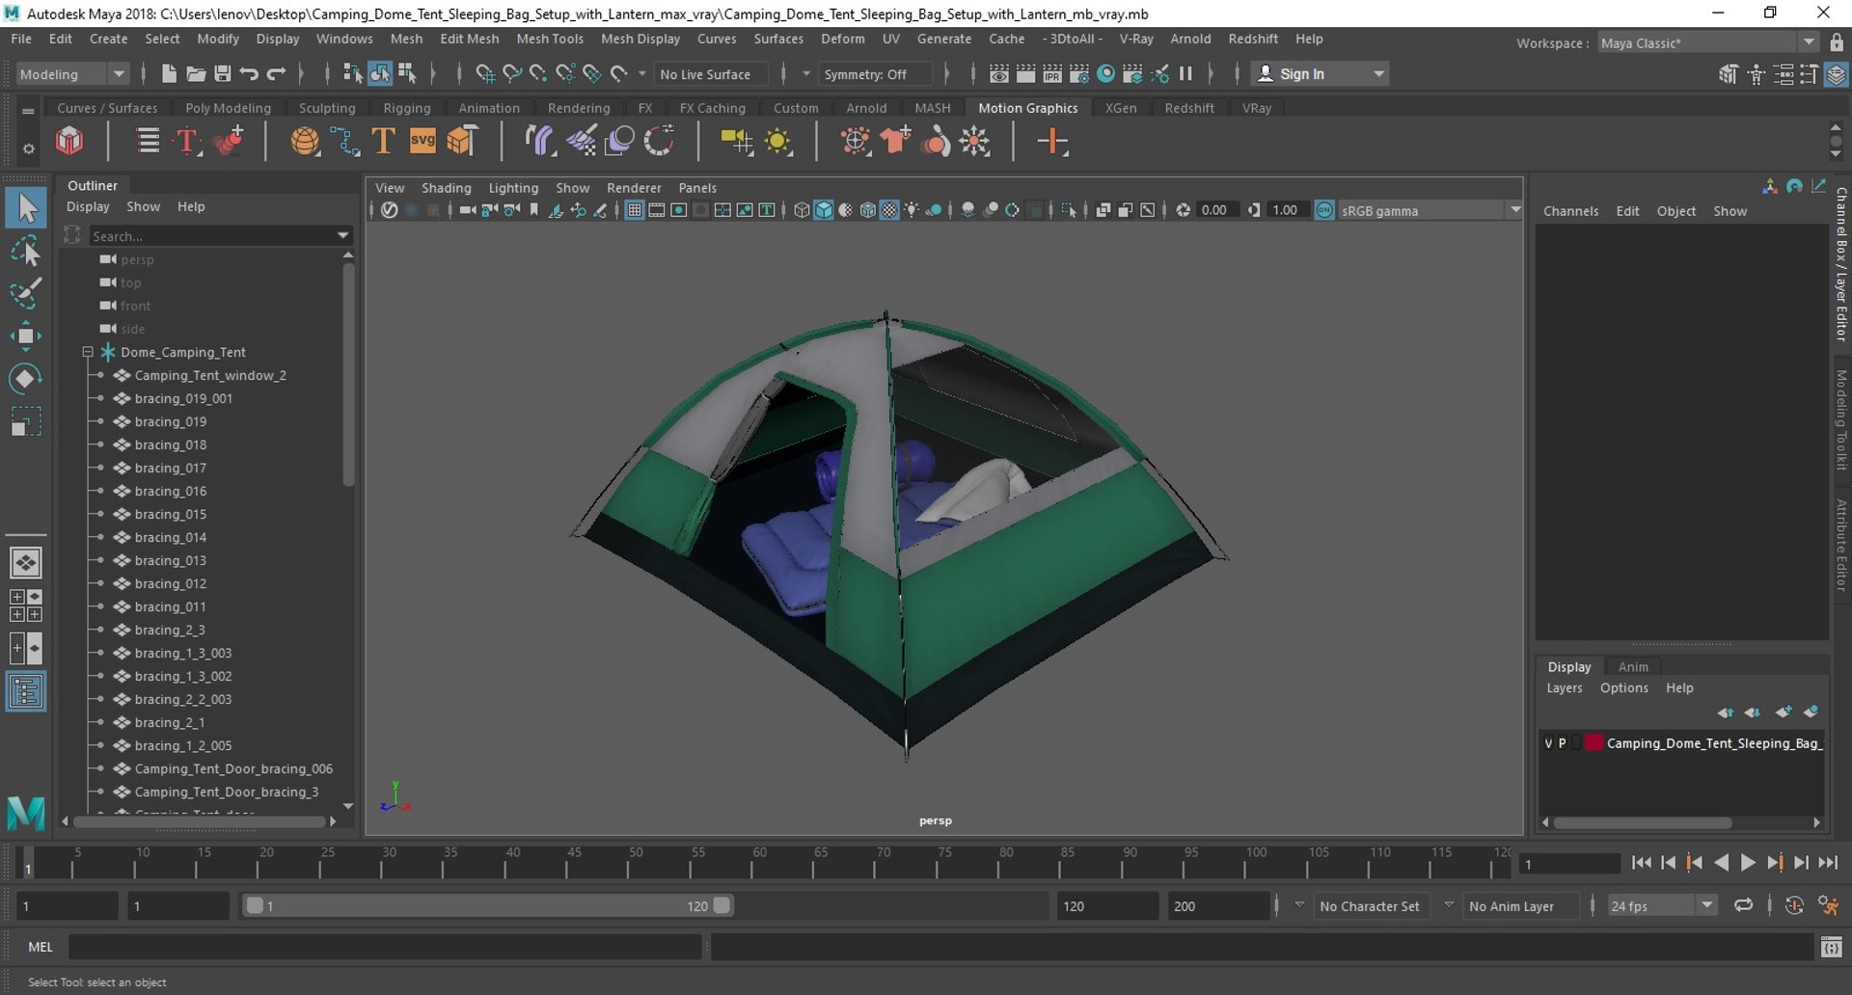The width and height of the screenshot is (1852, 995).
Task: Click the MEL command input field
Action: coord(385,948)
